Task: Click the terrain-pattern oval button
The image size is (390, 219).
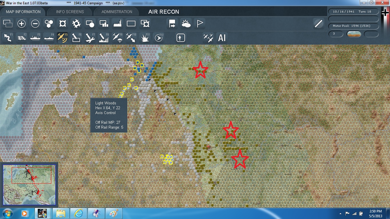Action: tap(354, 34)
